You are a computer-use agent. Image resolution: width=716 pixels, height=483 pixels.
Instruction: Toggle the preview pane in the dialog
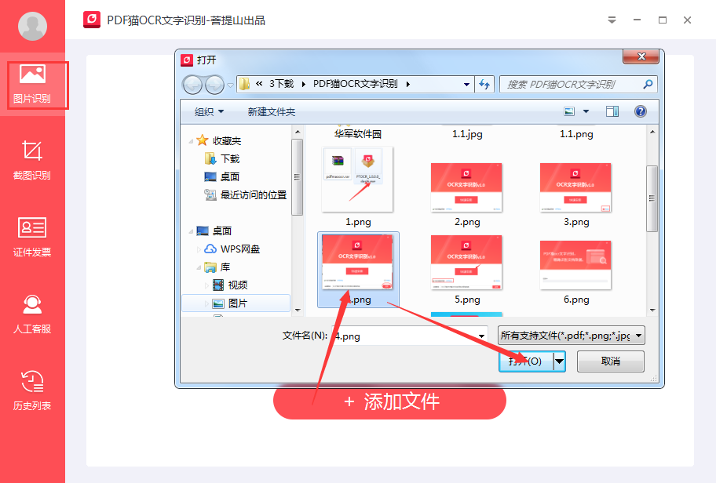612,111
